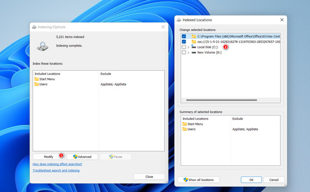Uncheck the csc:// location checkbox

pyautogui.click(x=184, y=41)
